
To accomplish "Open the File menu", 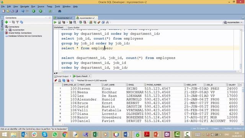I will coord(3,7).
